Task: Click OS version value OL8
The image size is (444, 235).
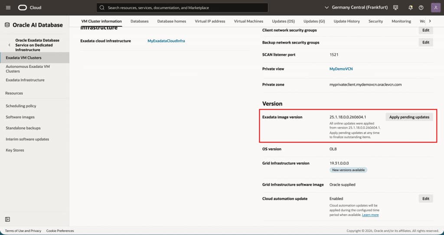Action: coord(333,149)
